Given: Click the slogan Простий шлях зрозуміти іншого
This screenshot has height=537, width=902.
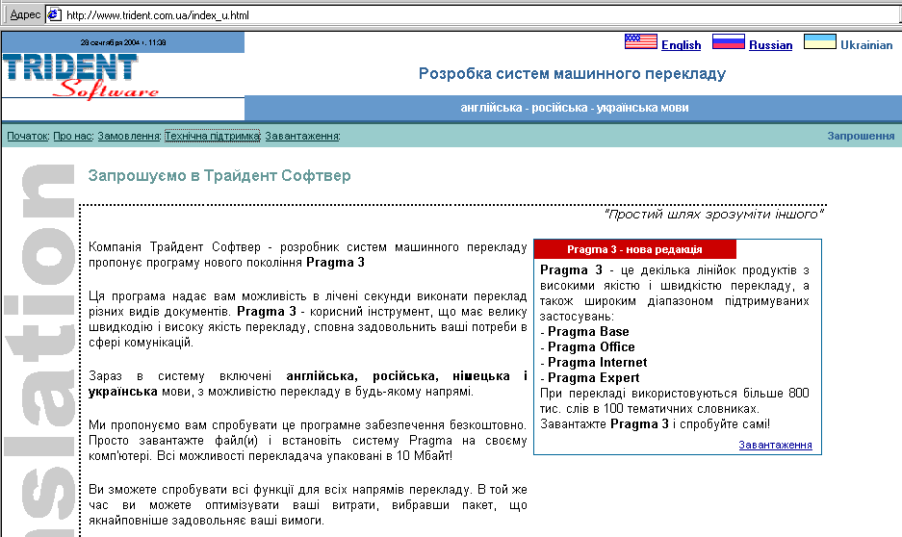Looking at the screenshot, I should [x=713, y=215].
